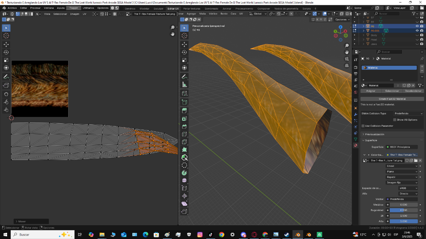This screenshot has width=426, height=239.
Task: Select the Move tool in UV editor toolbar
Action: [x=6, y=44]
